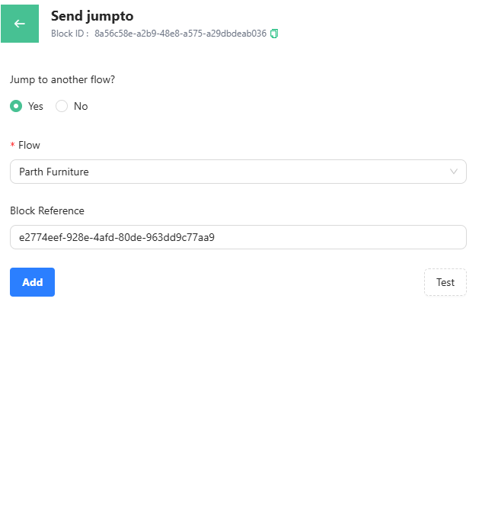Click the Block ID value text
The height and width of the screenshot is (517, 482).
[180, 34]
